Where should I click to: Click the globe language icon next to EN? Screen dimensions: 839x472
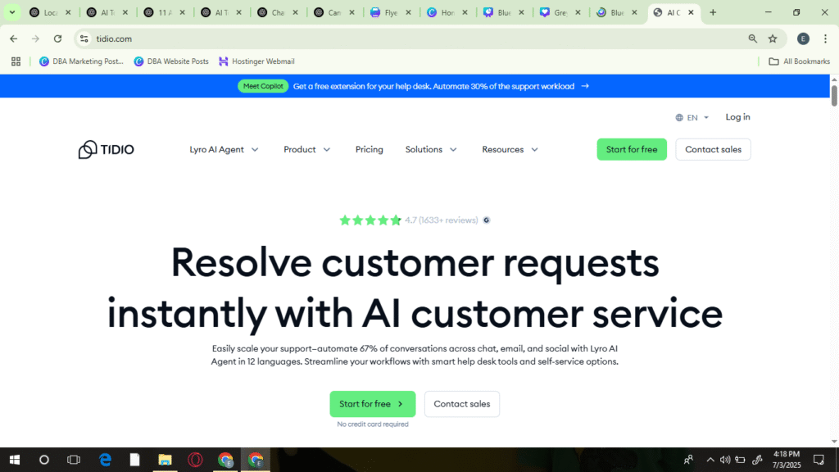(x=679, y=117)
